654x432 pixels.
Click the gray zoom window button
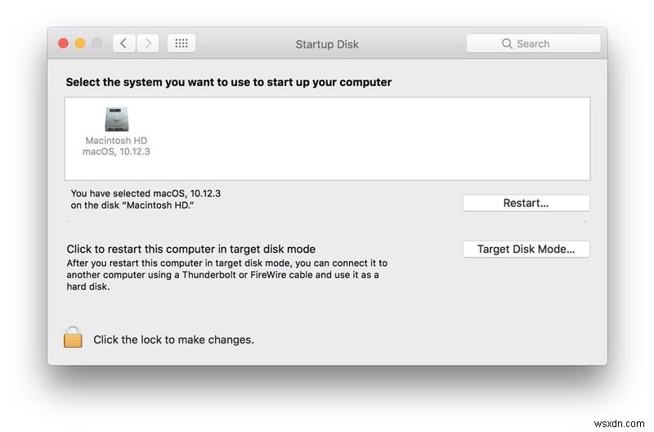[96, 43]
